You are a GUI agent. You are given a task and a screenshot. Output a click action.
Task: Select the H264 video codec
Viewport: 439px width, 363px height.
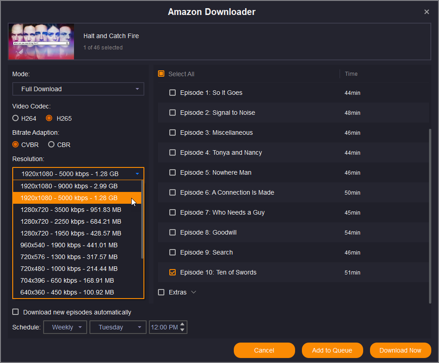pyautogui.click(x=16, y=118)
